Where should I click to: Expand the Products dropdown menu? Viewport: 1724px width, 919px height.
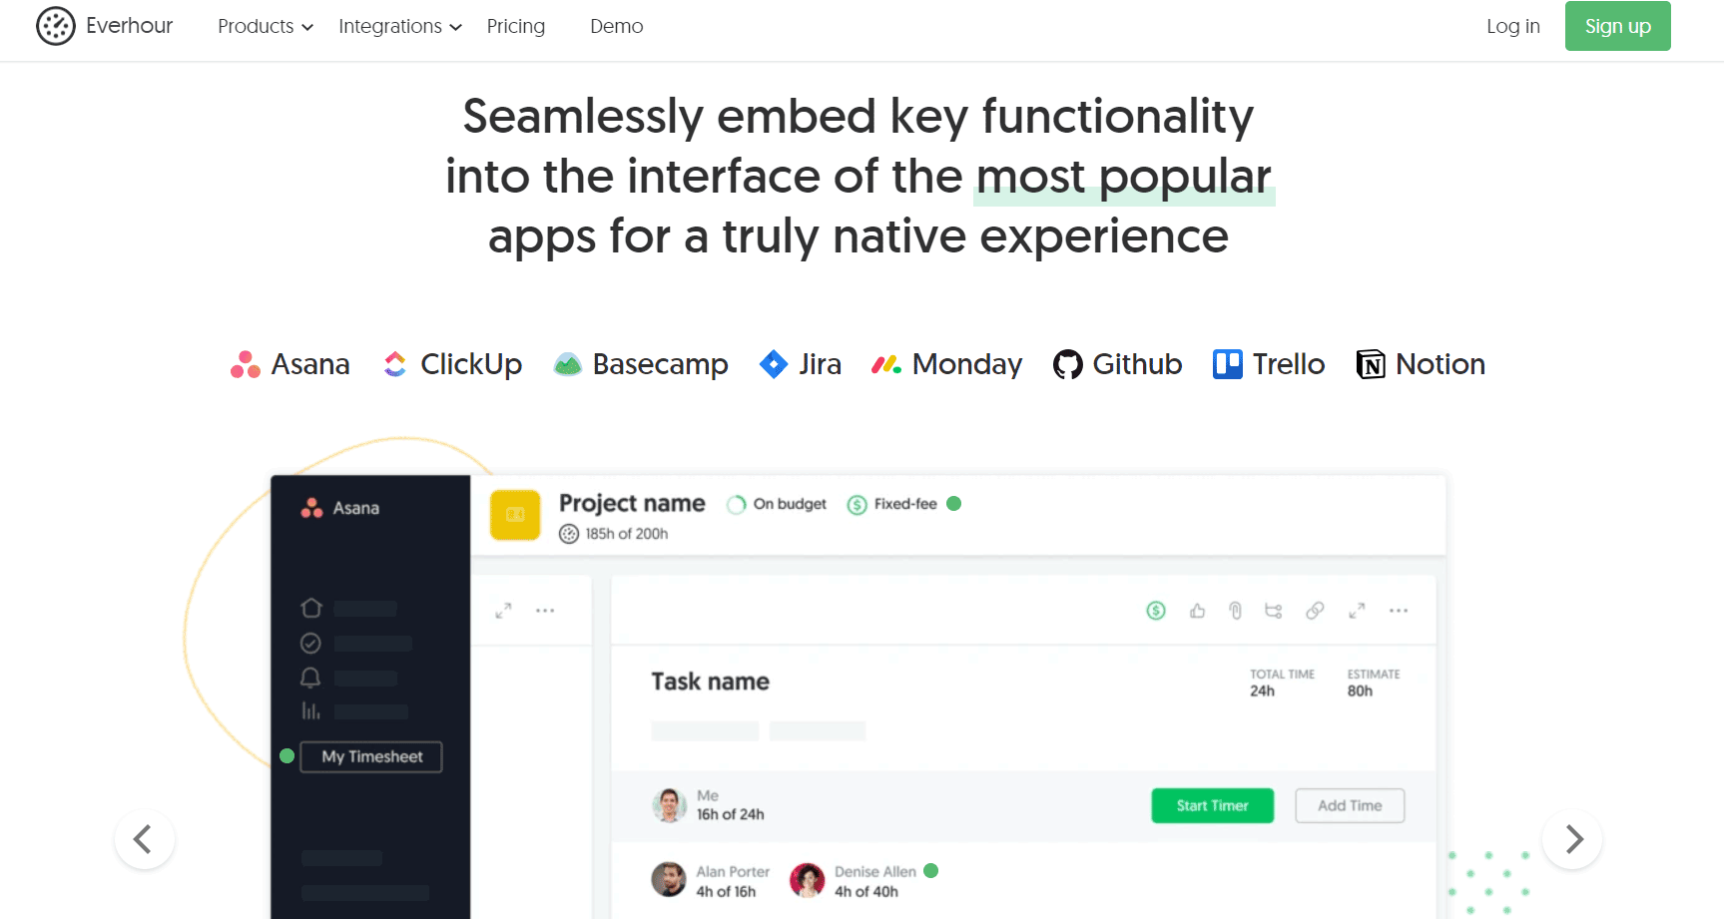click(x=266, y=26)
